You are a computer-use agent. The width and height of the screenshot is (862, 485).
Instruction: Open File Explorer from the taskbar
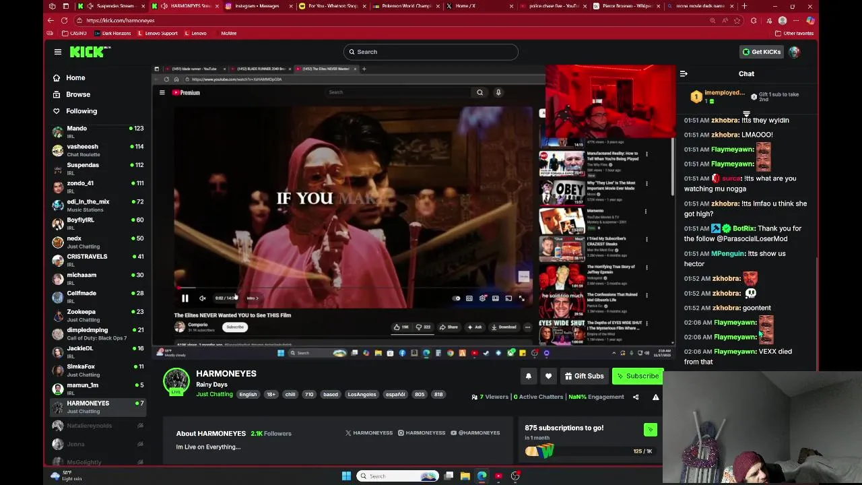(465, 476)
